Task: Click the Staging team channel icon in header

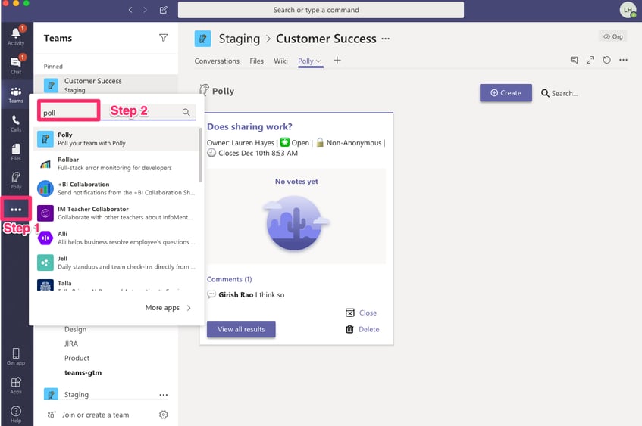Action: (x=202, y=39)
